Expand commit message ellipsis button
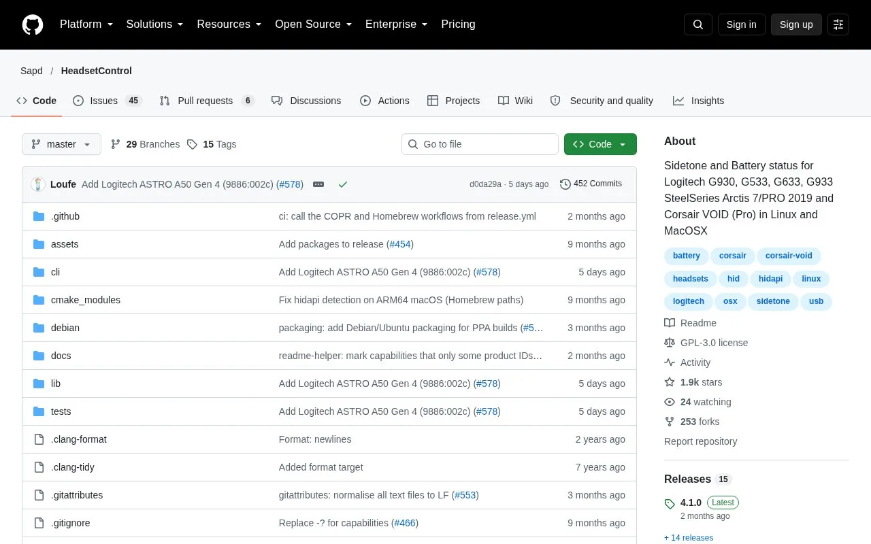This screenshot has width=871, height=544. (318, 184)
